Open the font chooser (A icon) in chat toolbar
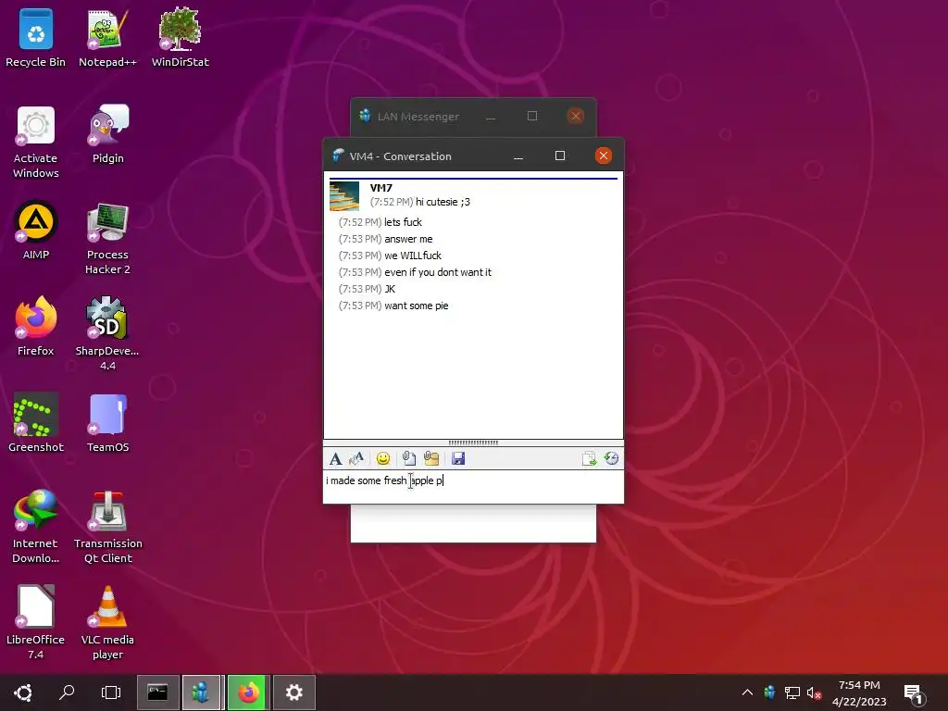Image resolution: width=948 pixels, height=711 pixels. click(x=335, y=458)
